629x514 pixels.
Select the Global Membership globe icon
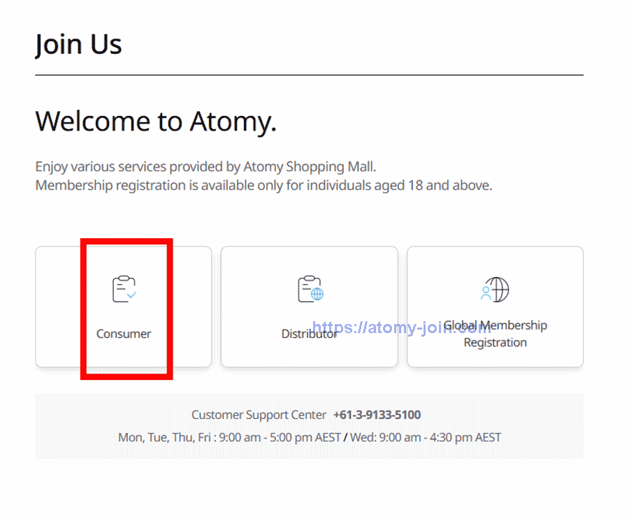click(x=498, y=288)
